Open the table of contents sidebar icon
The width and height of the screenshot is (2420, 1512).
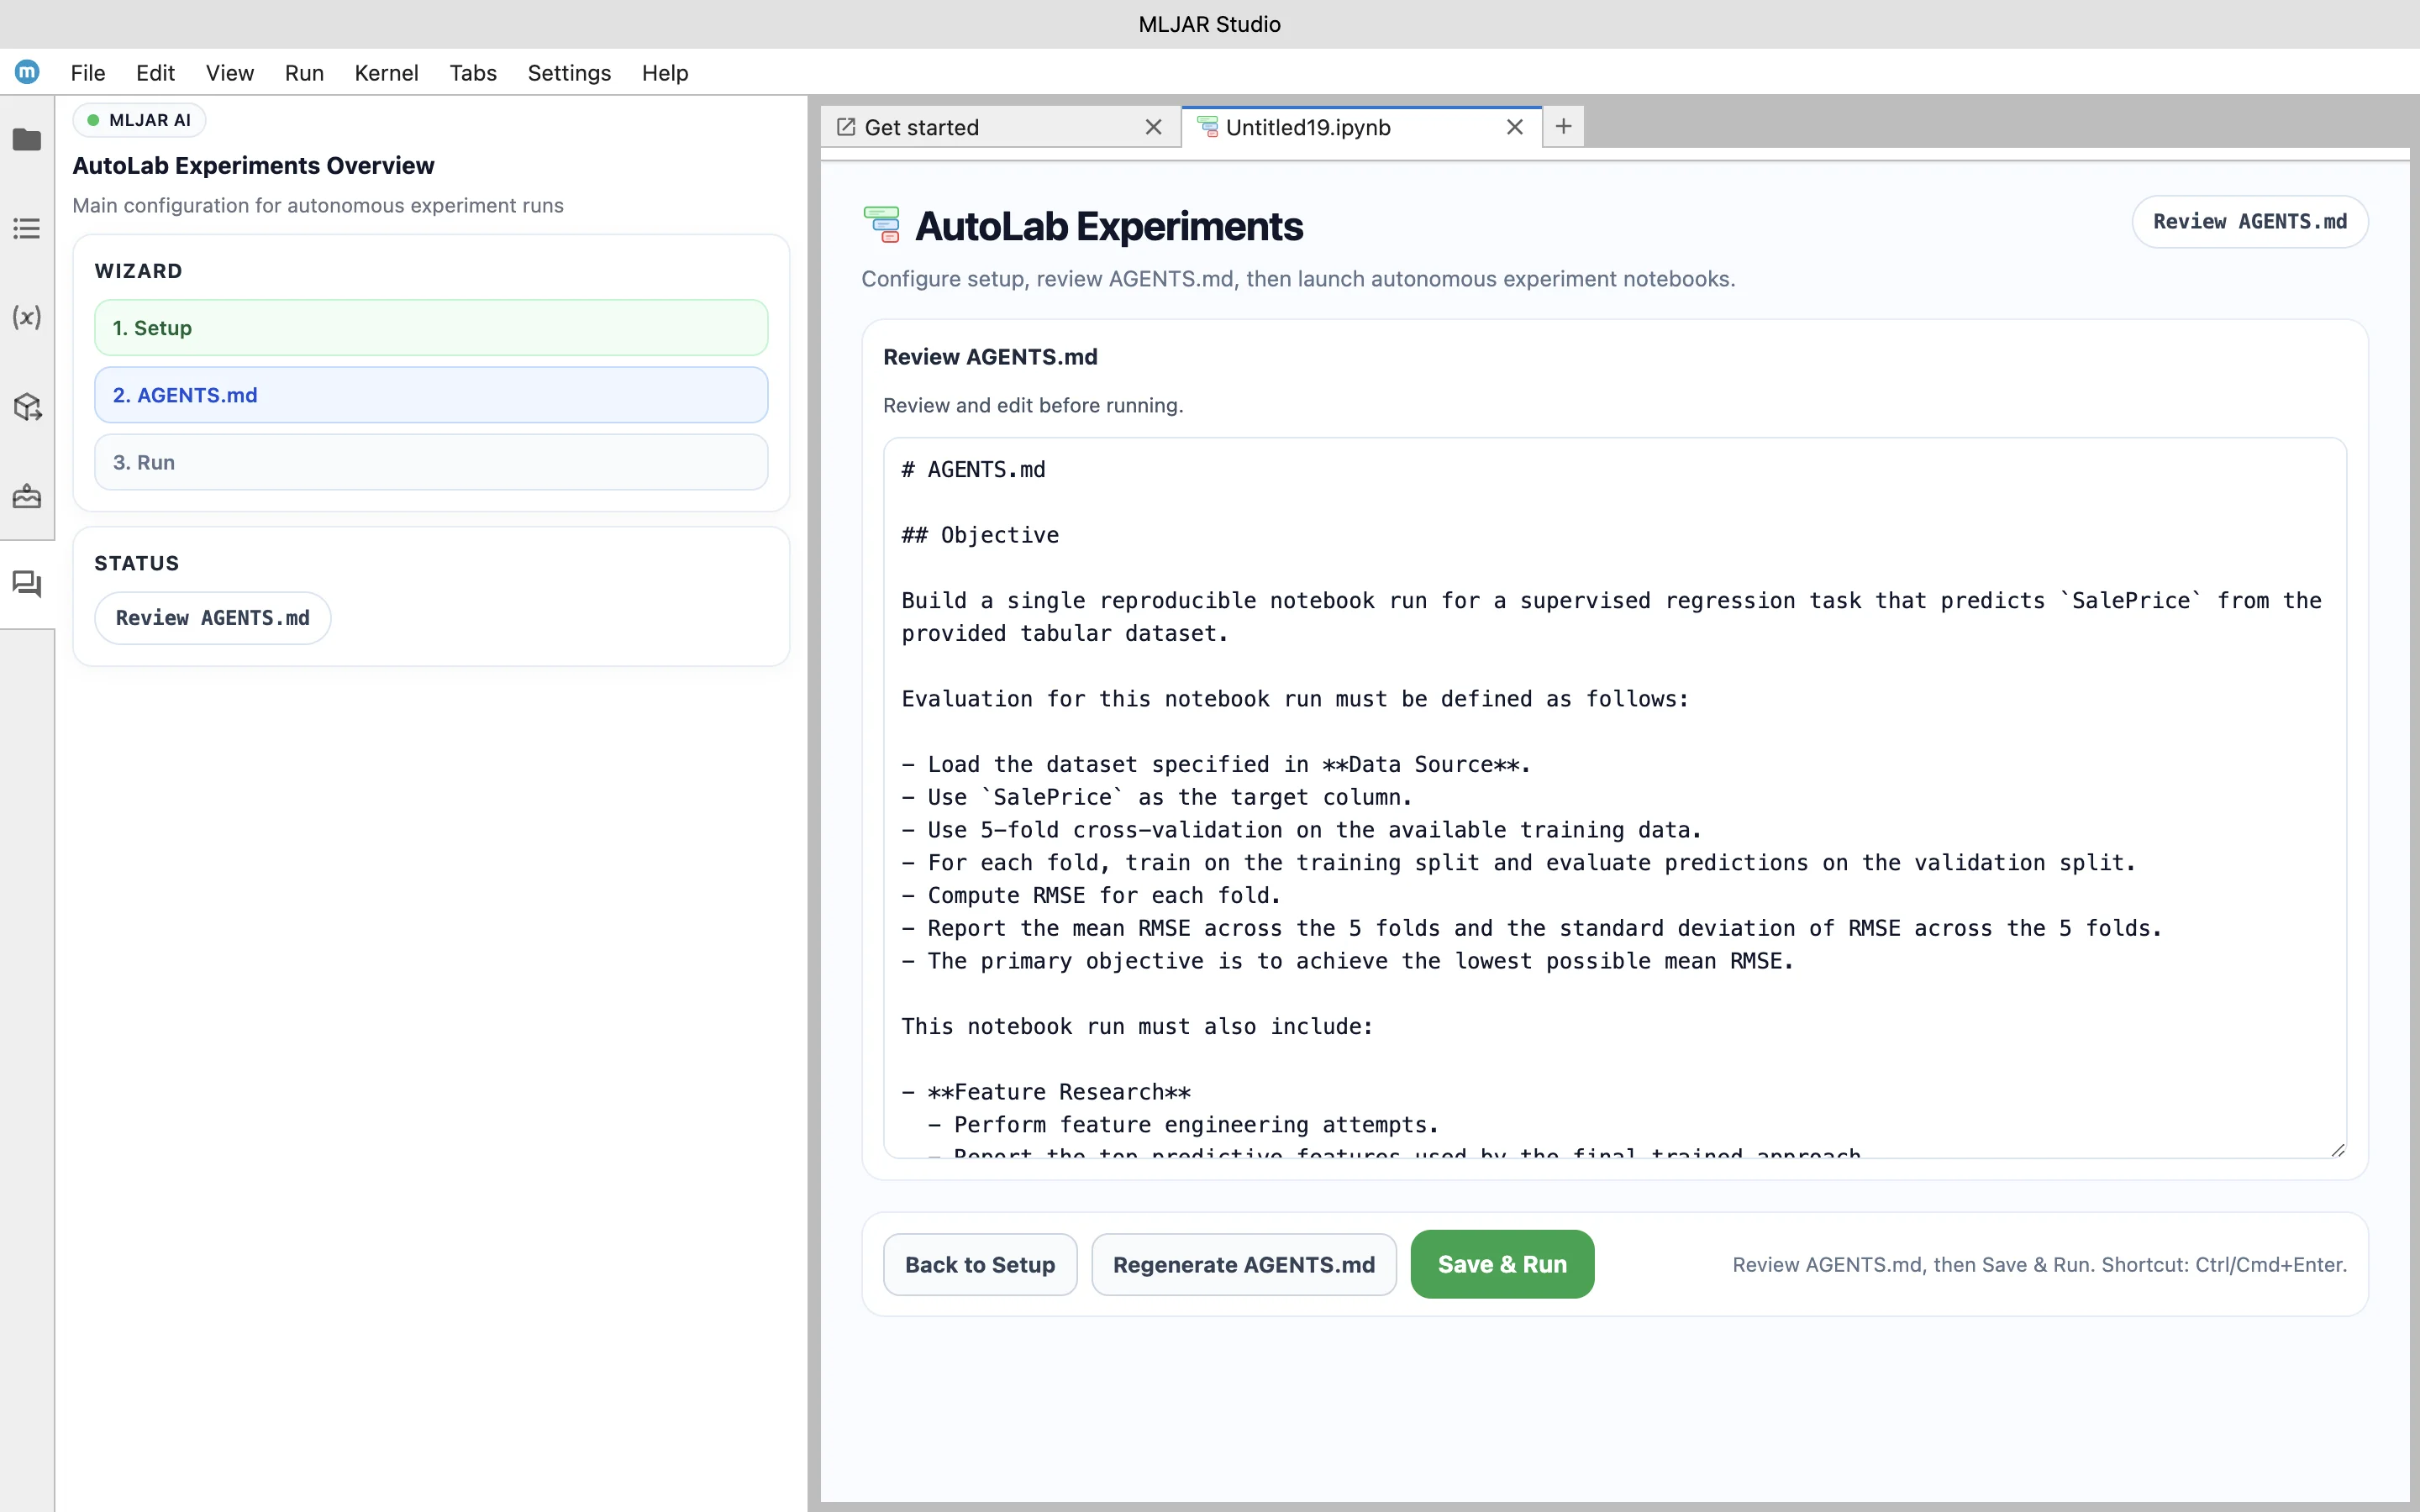point(27,228)
